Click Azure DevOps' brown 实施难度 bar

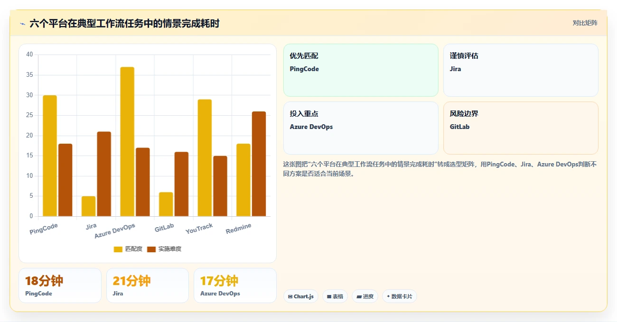(x=143, y=182)
